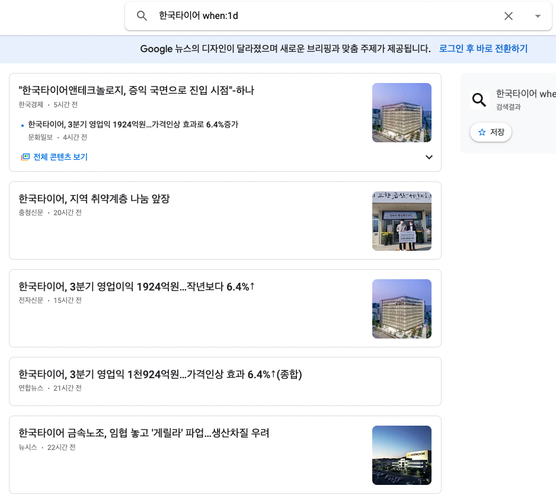Click the full coverage icon beside 전체 콘텐츠 보기
Screen dimensions: 556x495
pyautogui.click(x=25, y=157)
